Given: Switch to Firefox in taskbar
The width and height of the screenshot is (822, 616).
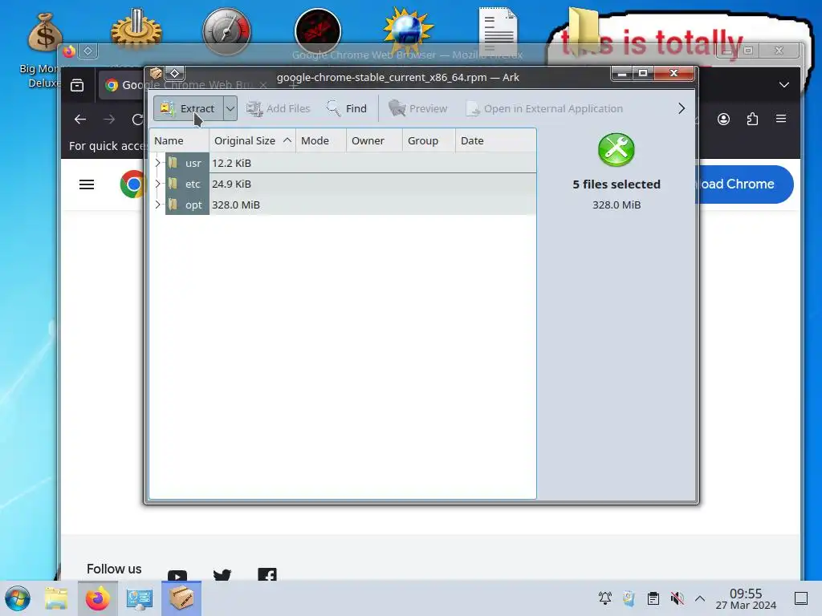Looking at the screenshot, I should click(97, 598).
